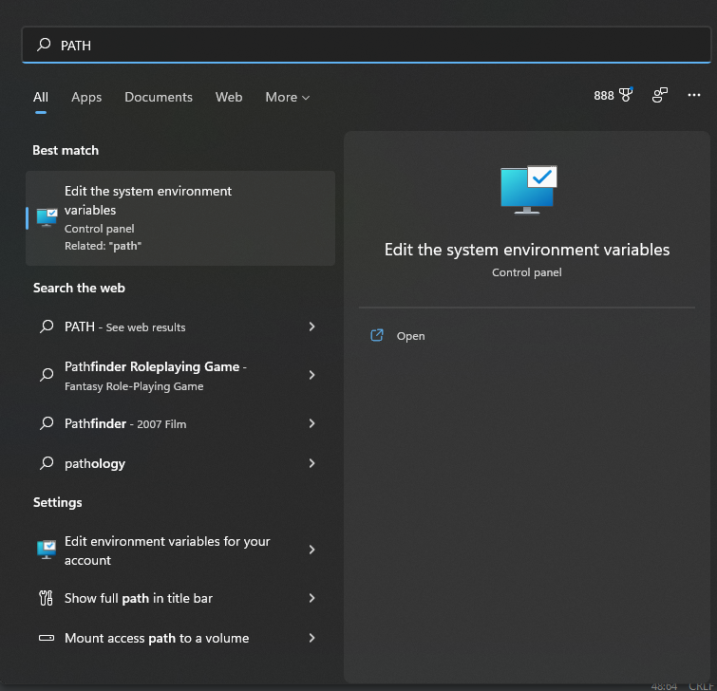
Task: Expand Pathfinder Roleplaying Game chevron
Action: click(x=311, y=375)
